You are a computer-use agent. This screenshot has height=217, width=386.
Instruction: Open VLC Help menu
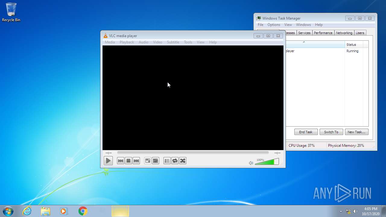[x=213, y=42]
